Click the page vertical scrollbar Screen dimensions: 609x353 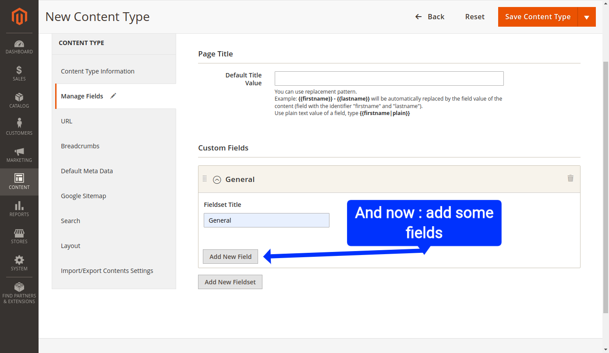[x=606, y=187]
